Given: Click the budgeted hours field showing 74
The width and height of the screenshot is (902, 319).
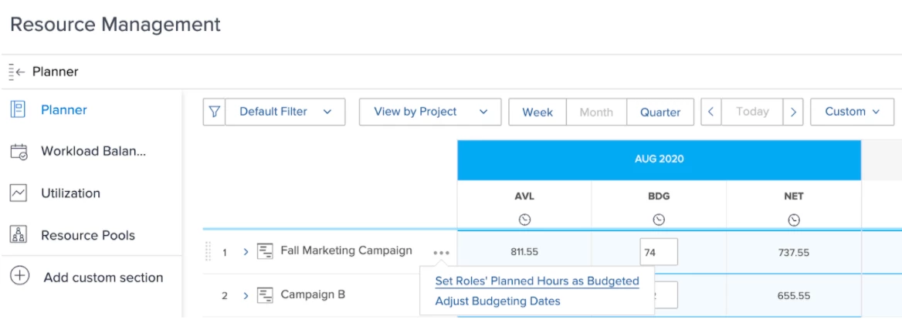Looking at the screenshot, I should [659, 251].
